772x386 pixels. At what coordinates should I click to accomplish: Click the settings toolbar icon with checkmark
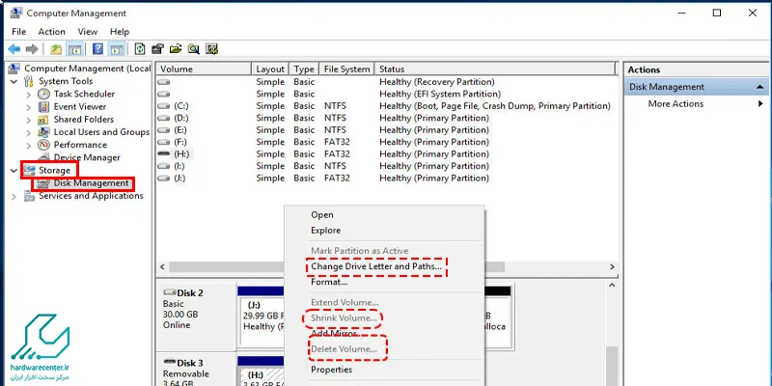pos(211,49)
